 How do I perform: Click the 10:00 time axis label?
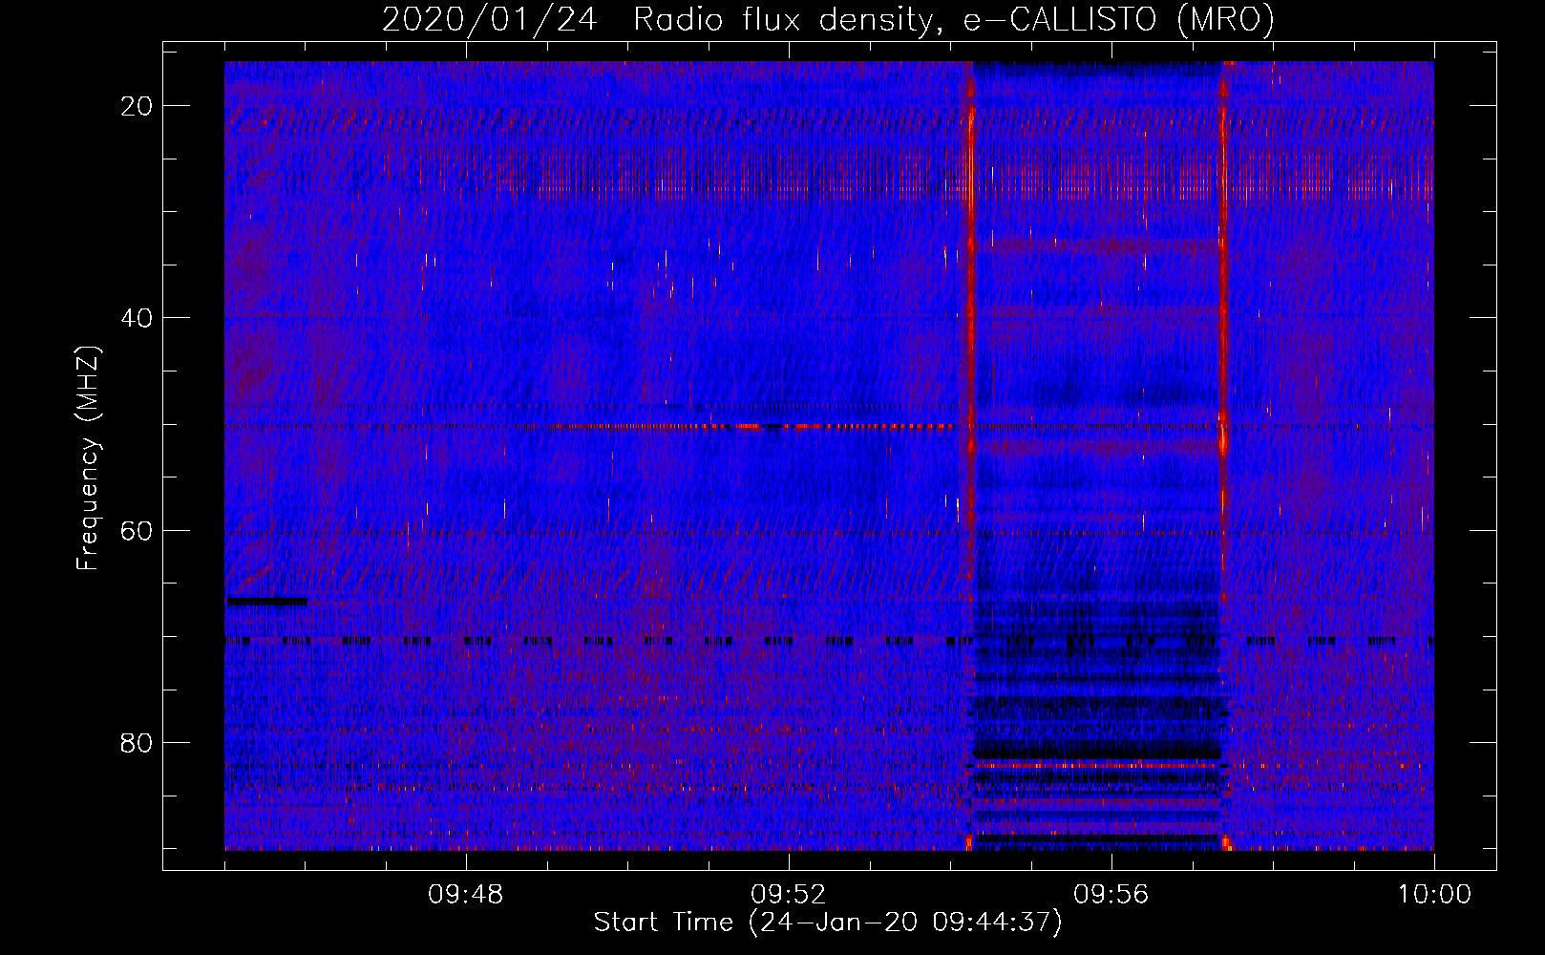click(1434, 895)
